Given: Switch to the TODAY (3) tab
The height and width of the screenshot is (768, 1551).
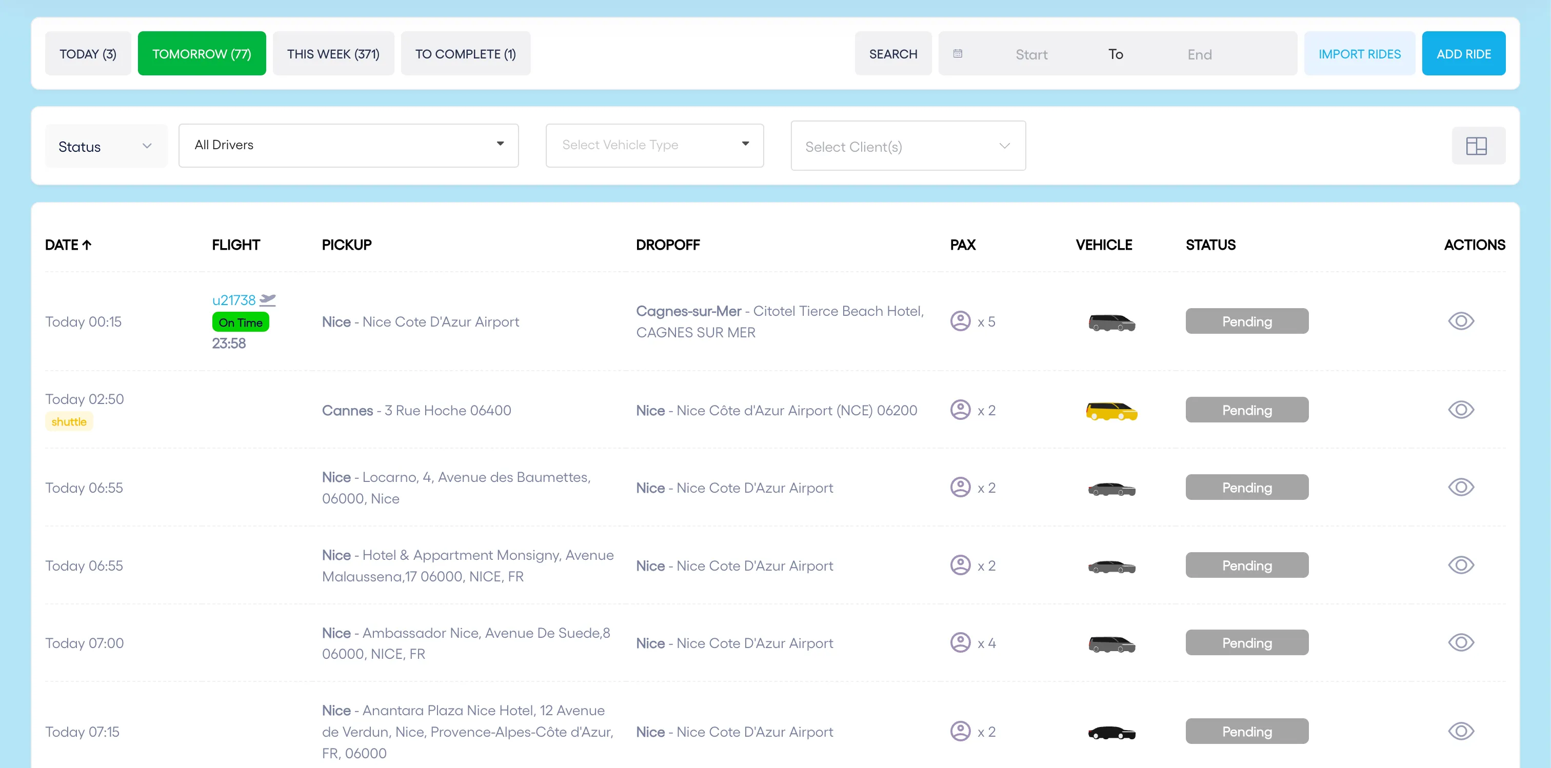Looking at the screenshot, I should (x=88, y=53).
